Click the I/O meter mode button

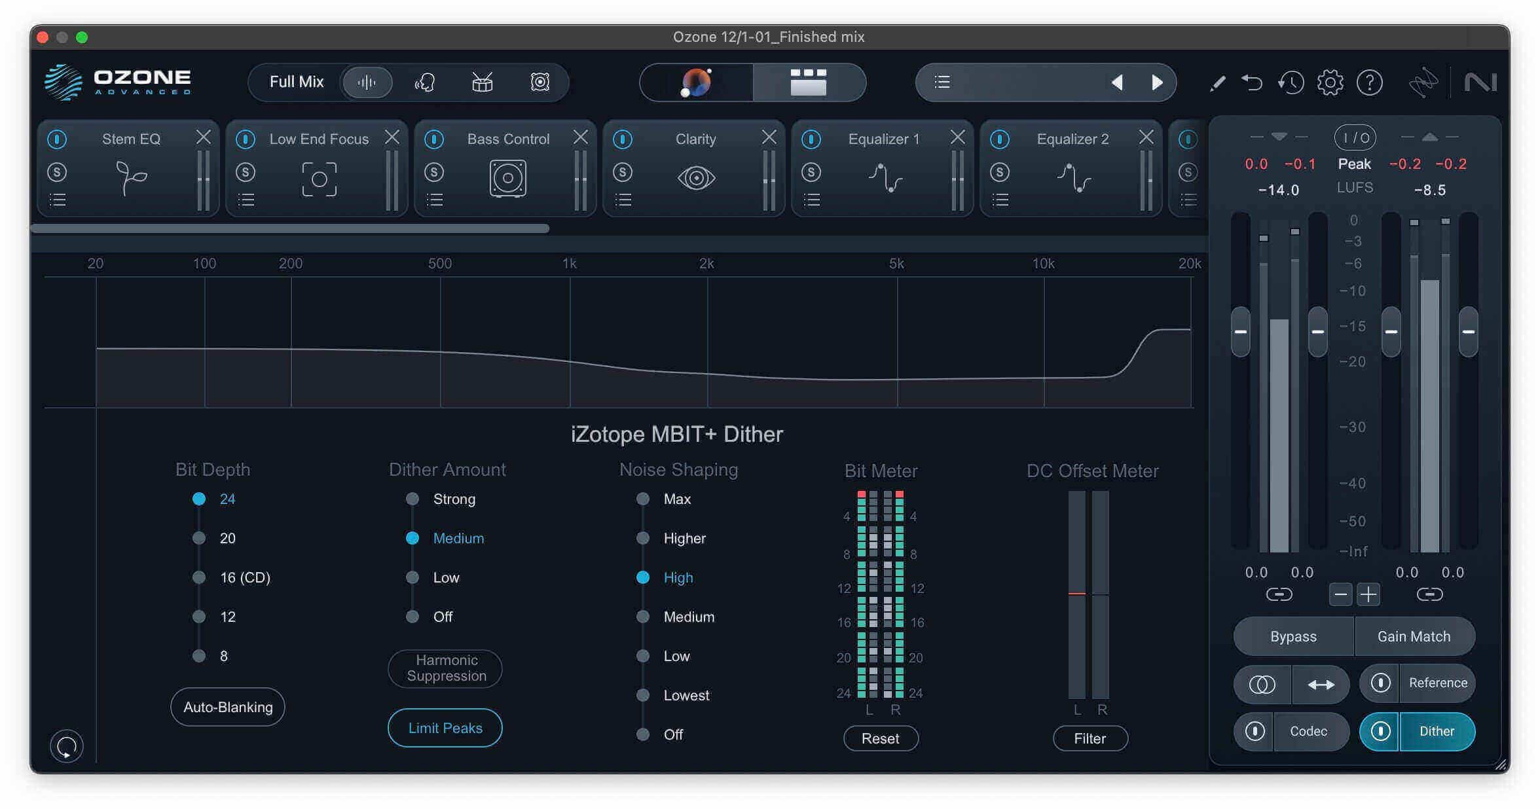(x=1355, y=137)
